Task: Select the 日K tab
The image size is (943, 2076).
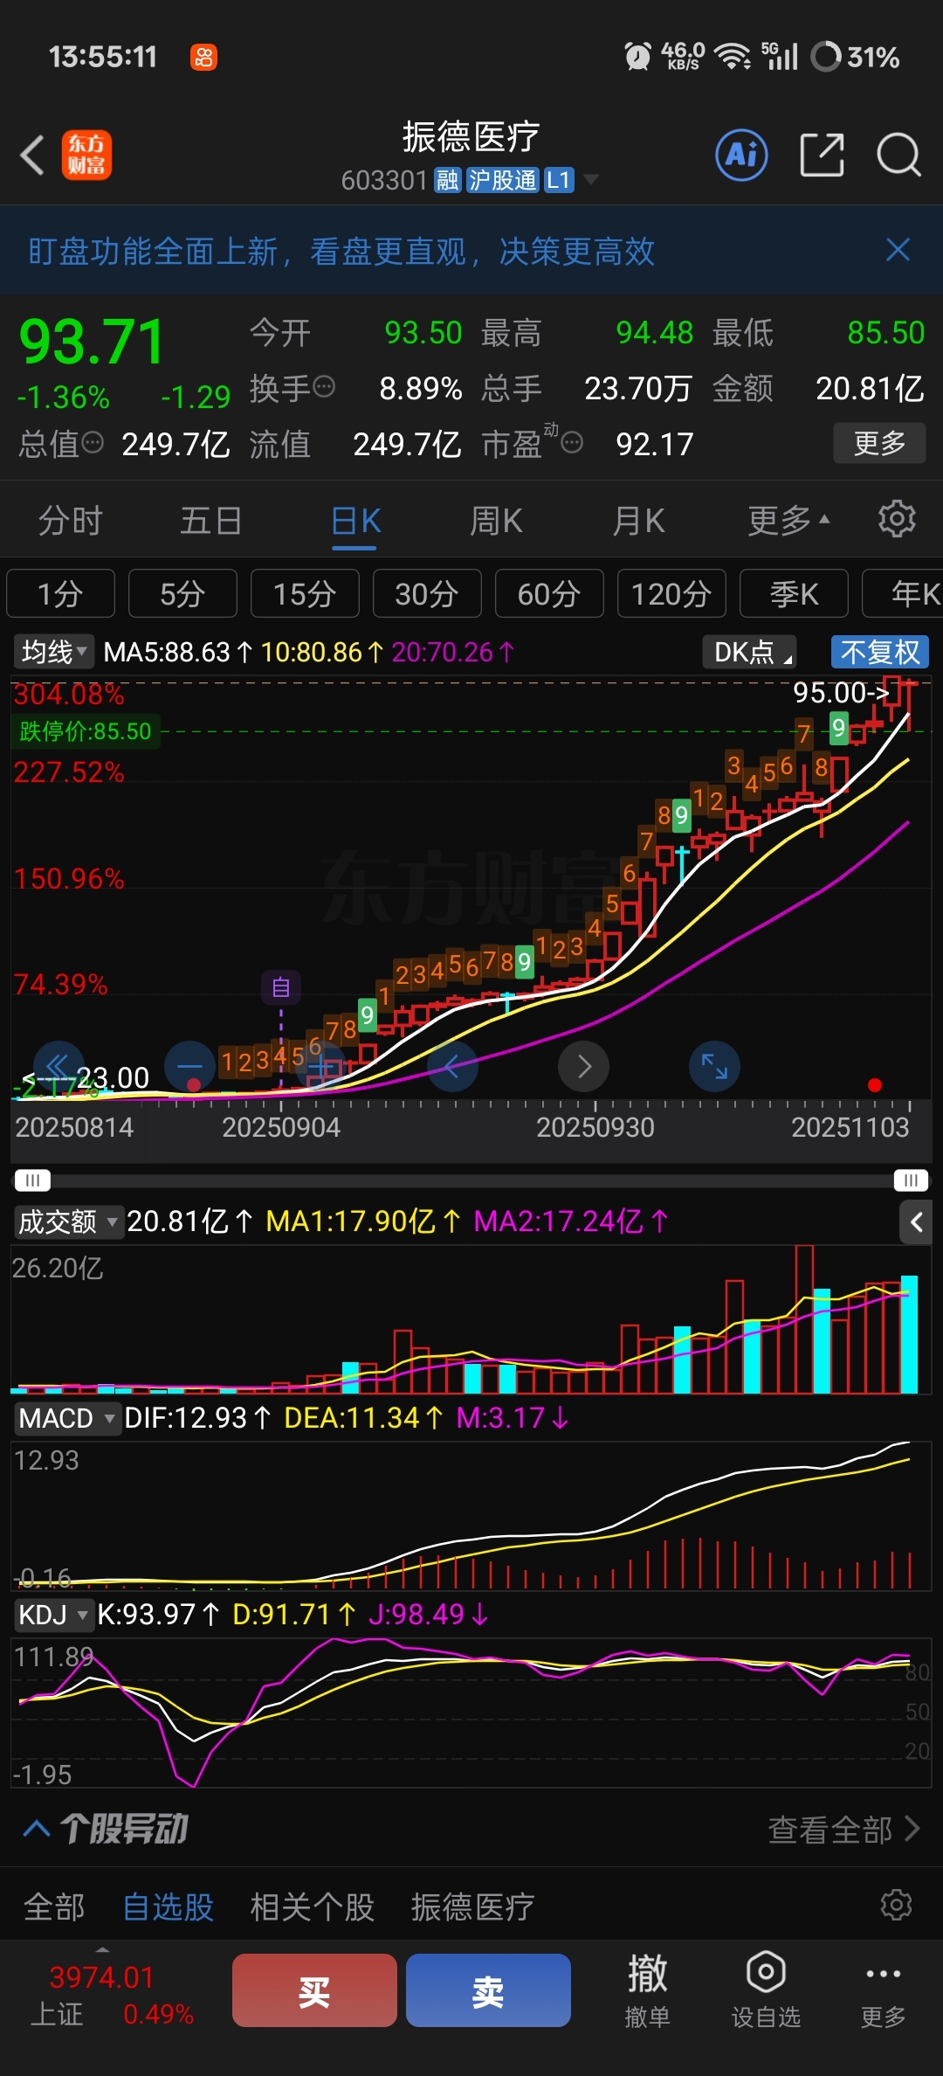Action: tap(355, 521)
